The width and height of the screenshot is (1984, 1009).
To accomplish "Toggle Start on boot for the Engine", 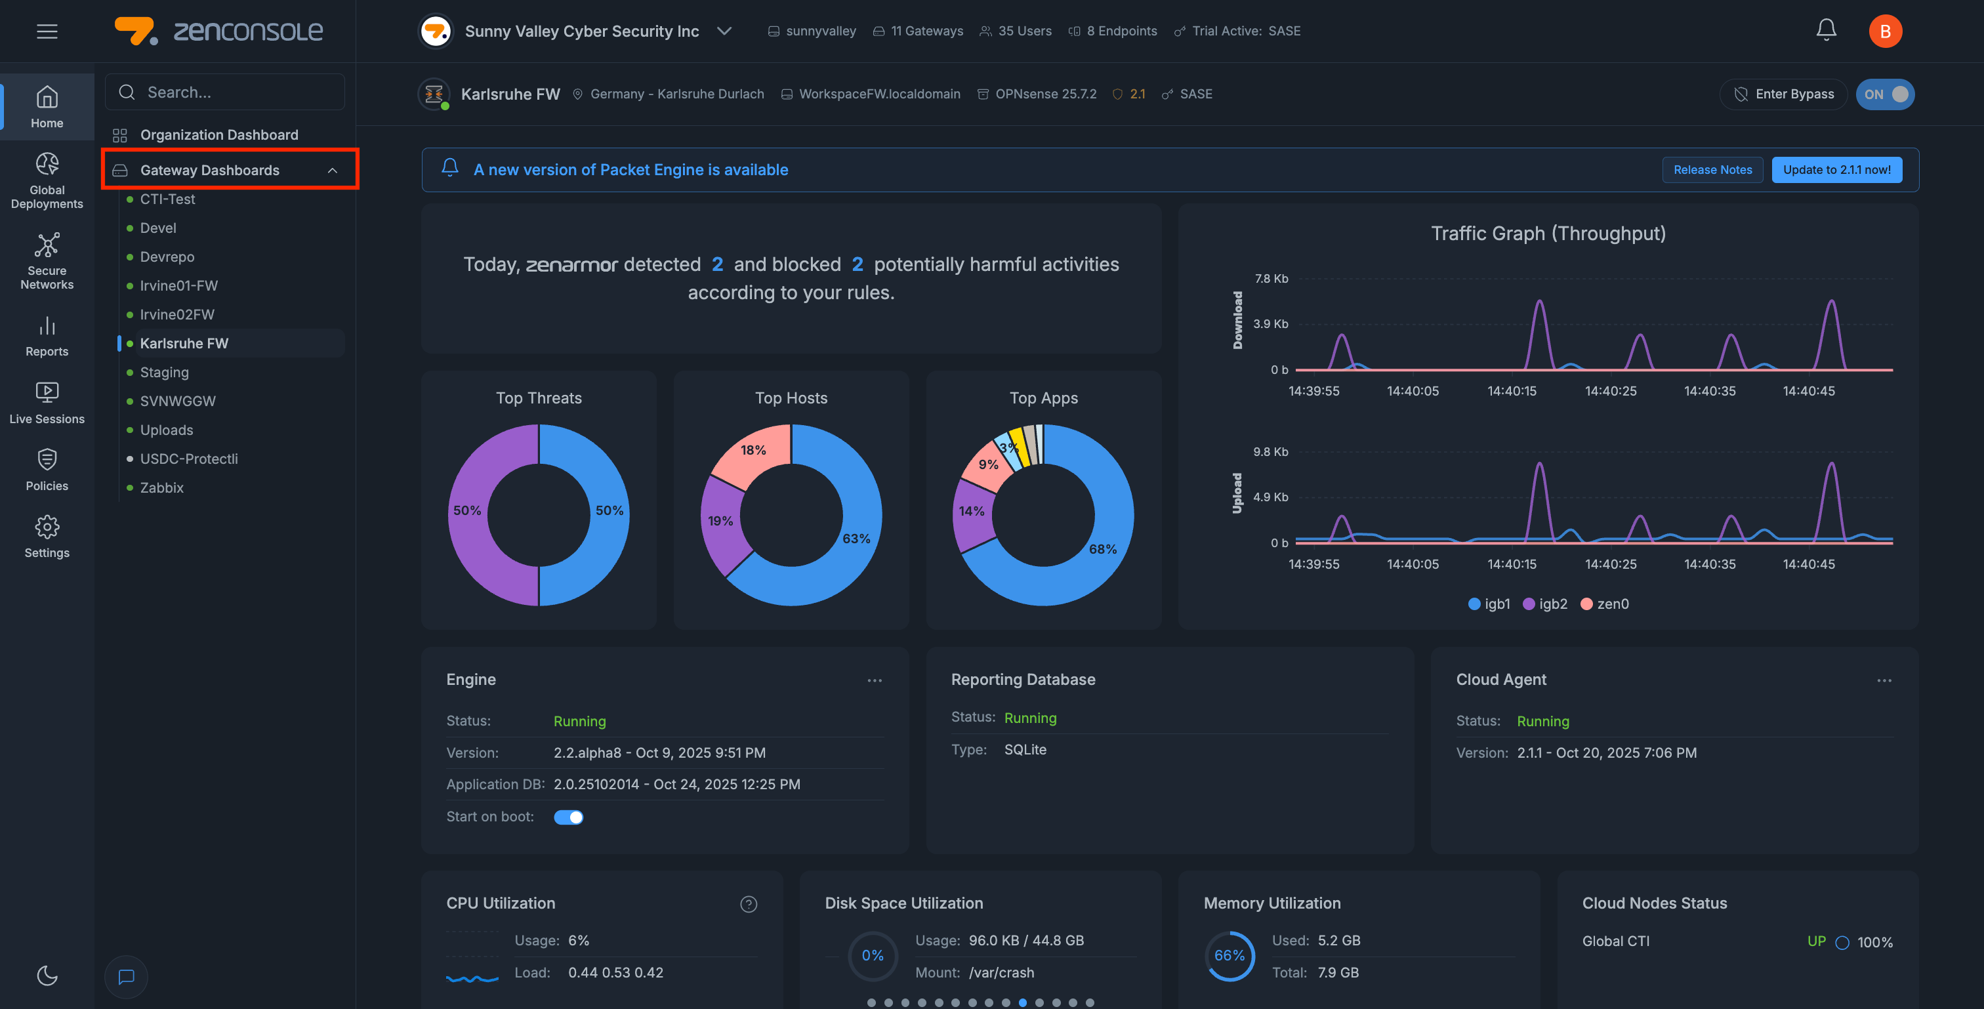I will pos(568,816).
